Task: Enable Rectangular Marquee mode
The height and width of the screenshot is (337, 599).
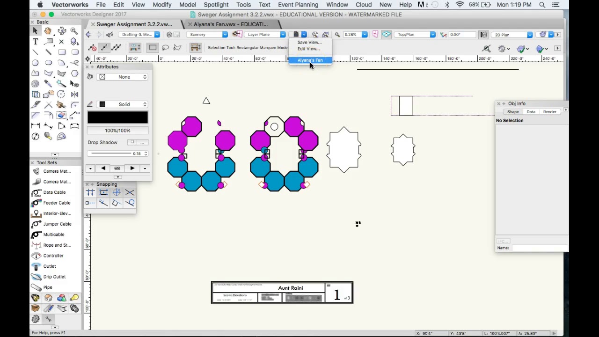Action: pos(153,48)
